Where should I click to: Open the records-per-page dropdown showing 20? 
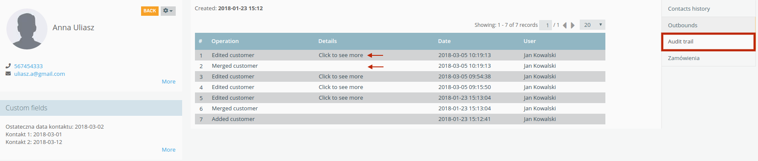(x=593, y=25)
